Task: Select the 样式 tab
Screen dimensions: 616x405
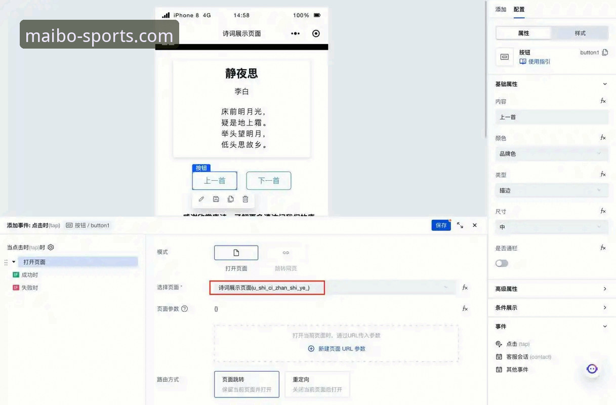Action: click(580, 33)
